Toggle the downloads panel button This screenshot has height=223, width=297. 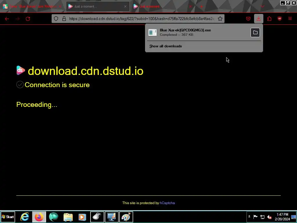(x=258, y=19)
